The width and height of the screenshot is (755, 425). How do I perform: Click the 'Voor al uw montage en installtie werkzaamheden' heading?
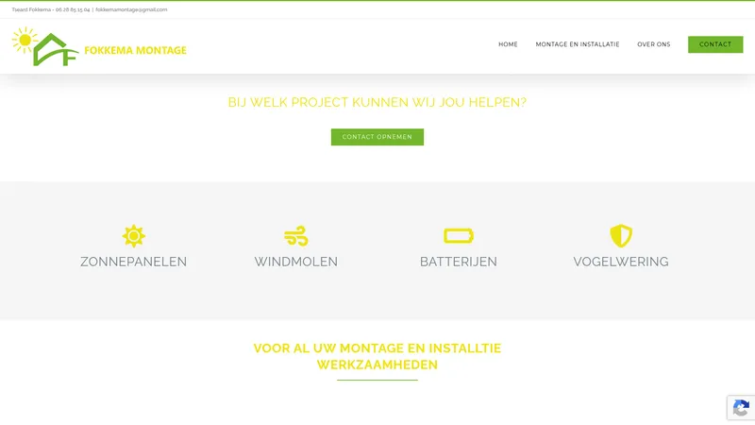(377, 356)
